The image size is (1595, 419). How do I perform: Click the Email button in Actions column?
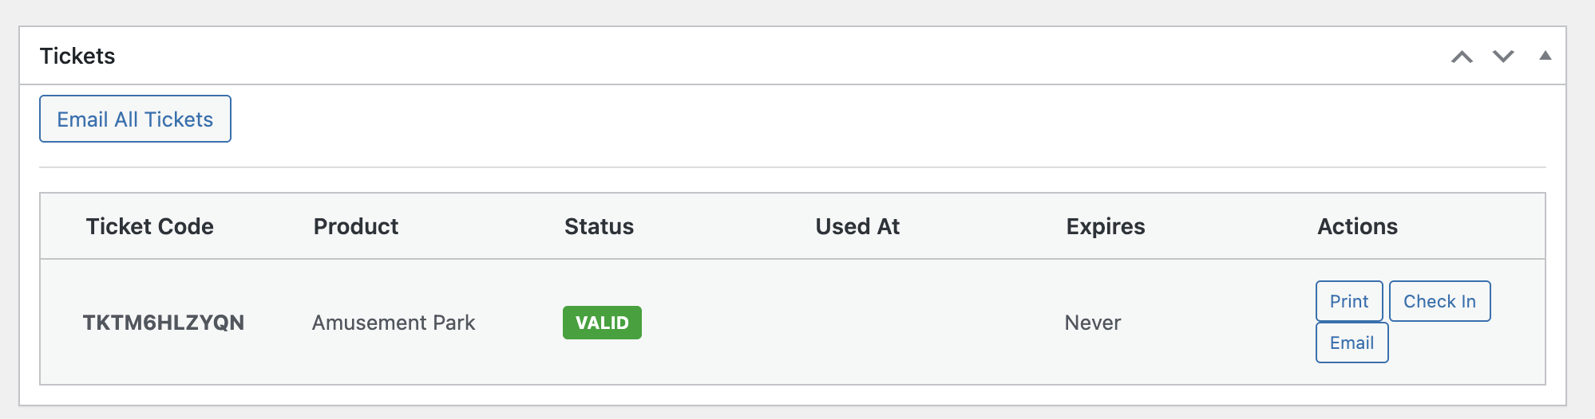pos(1352,343)
